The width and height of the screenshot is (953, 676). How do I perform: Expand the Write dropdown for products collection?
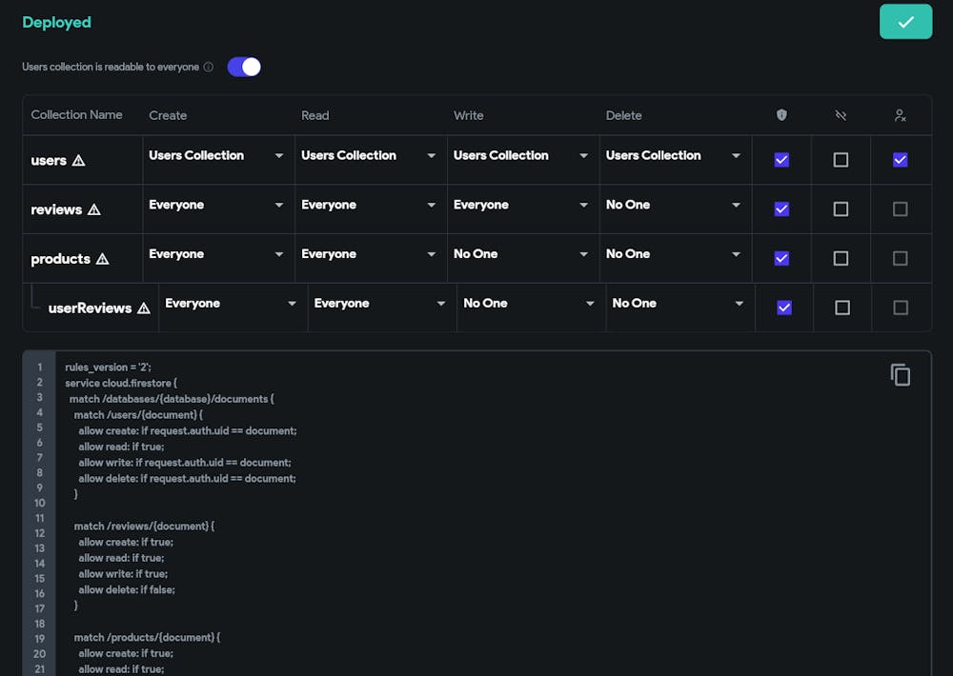tap(520, 255)
